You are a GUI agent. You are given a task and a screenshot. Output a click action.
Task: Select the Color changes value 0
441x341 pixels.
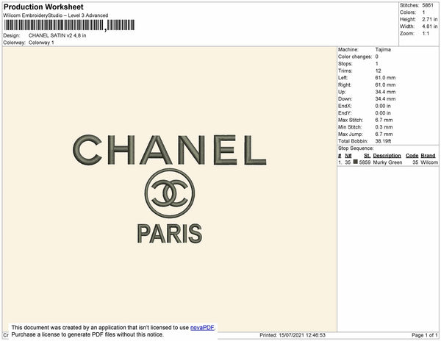tap(376, 57)
